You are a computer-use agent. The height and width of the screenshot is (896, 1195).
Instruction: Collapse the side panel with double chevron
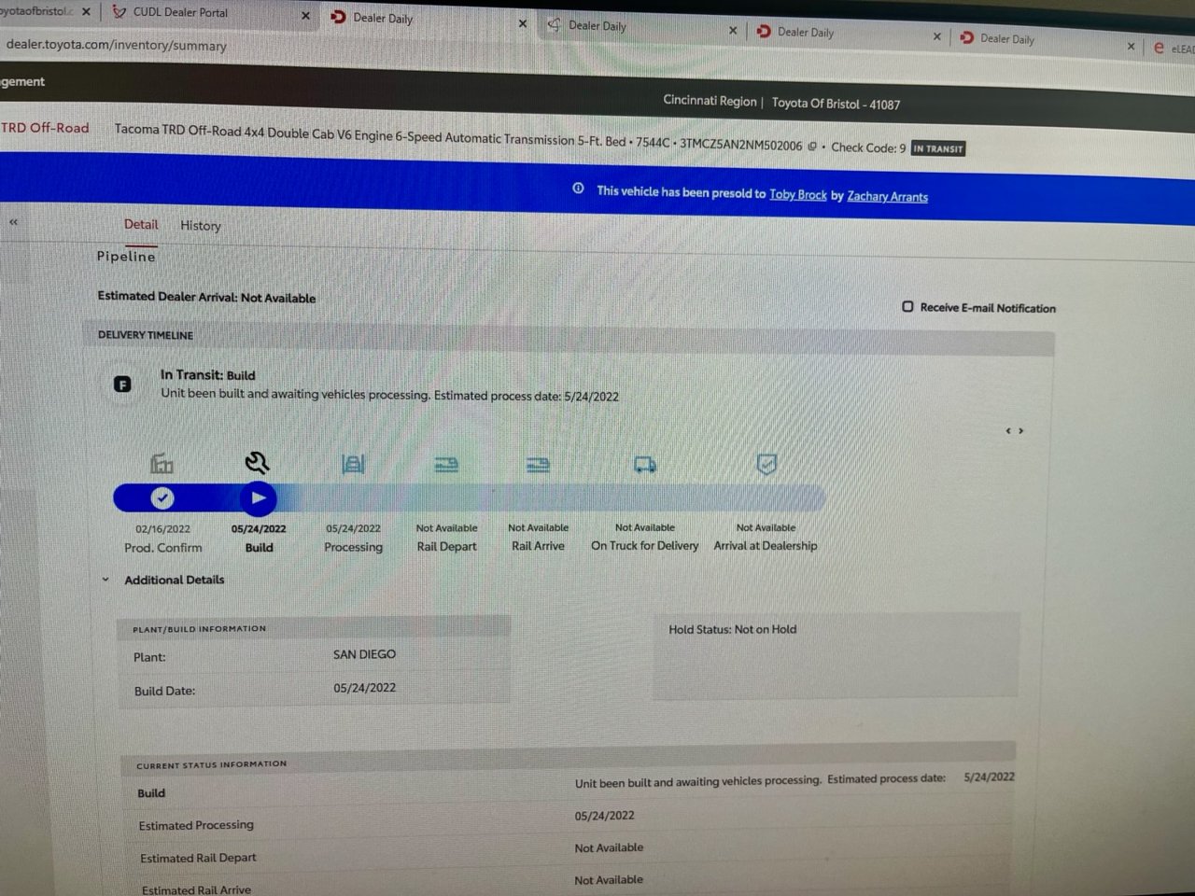point(13,222)
